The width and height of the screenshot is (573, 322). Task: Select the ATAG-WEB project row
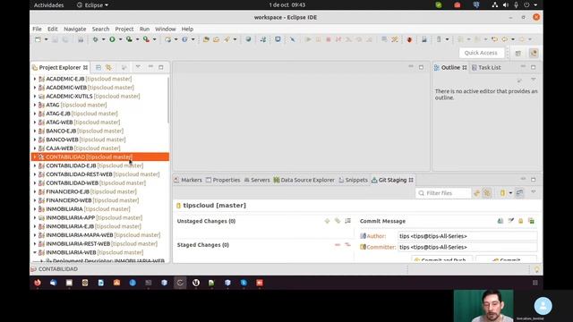tap(99, 123)
